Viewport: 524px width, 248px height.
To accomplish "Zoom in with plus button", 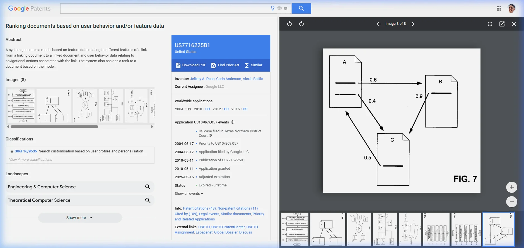I will (512, 187).
